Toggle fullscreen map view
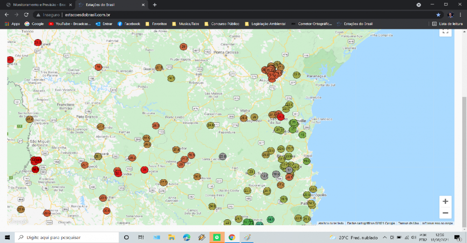Screen dimensions: 467x243 (x=445, y=31)
